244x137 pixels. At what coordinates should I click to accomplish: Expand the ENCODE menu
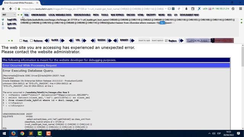[x=131, y=15]
